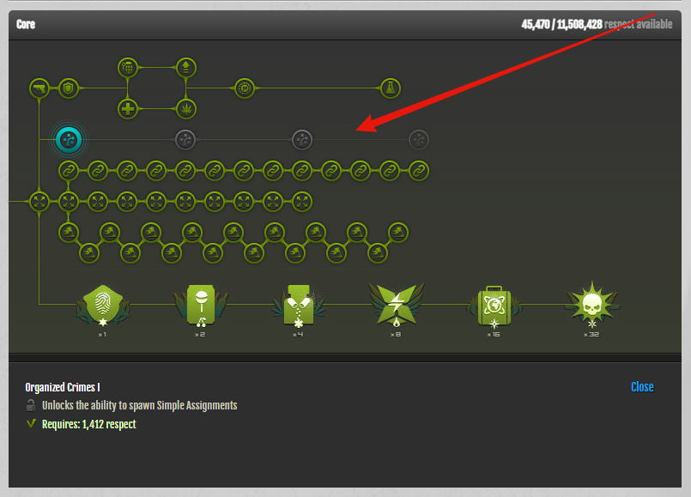The image size is (691, 497).
Task: Click the last chain link node in row
Action: pos(419,171)
